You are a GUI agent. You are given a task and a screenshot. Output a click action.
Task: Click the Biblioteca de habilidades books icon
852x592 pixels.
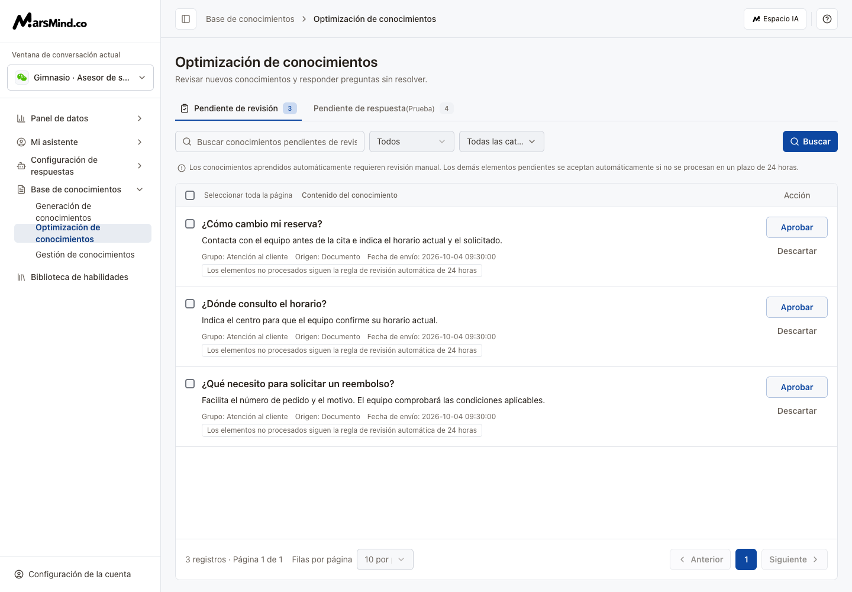coord(21,277)
